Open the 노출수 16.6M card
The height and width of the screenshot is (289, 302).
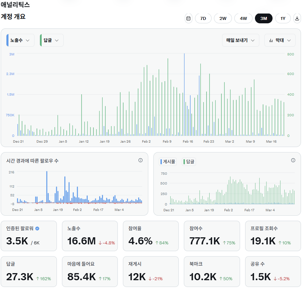[x=90, y=236]
